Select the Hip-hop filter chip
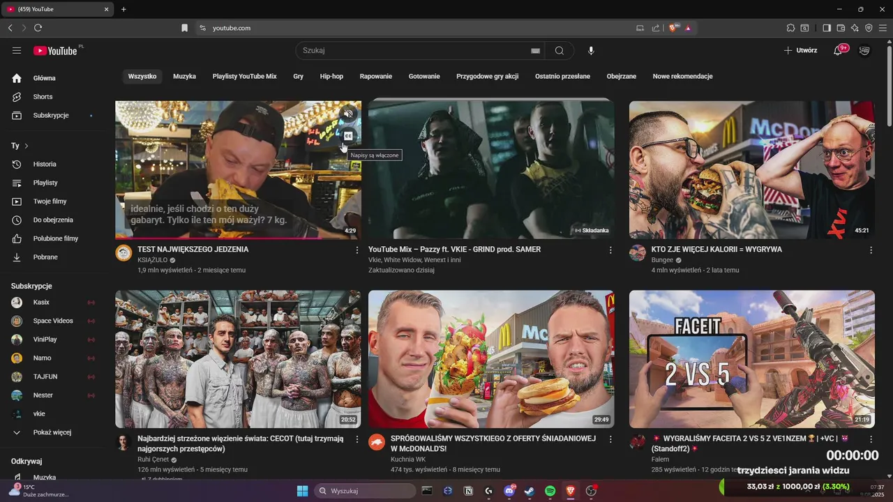Image resolution: width=893 pixels, height=502 pixels. (x=331, y=76)
